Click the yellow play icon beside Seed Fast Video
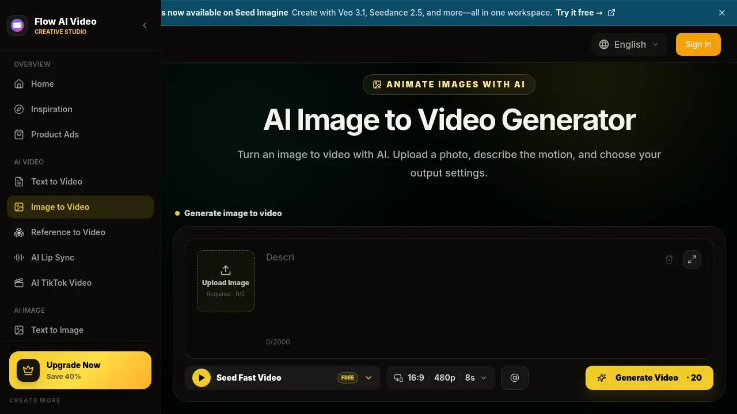The height and width of the screenshot is (414, 737). click(x=202, y=378)
